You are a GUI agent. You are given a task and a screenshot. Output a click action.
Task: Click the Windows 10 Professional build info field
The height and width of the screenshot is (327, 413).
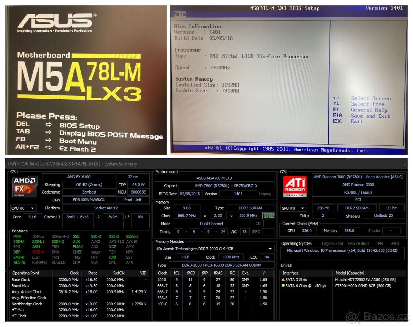(x=342, y=251)
